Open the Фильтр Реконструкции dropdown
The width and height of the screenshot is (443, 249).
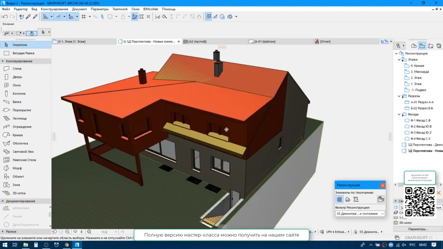[x=360, y=214]
